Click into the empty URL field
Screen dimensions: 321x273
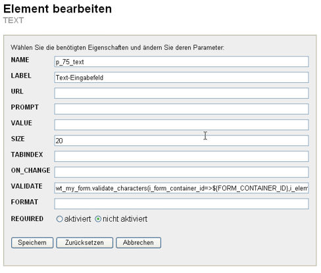tap(182, 93)
